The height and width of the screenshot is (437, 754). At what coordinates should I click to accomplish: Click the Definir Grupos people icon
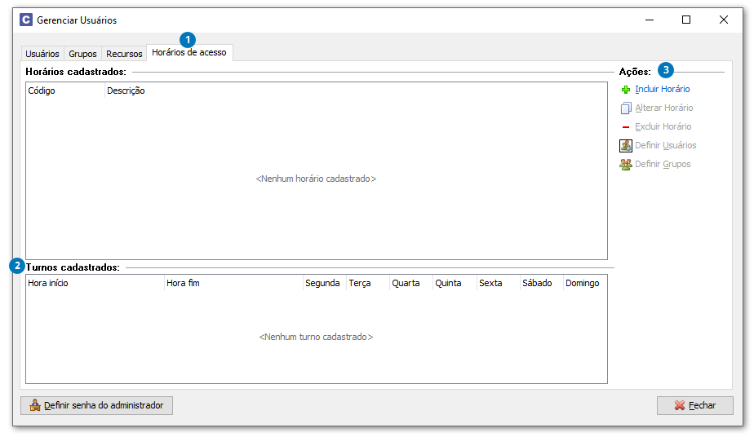click(x=626, y=165)
